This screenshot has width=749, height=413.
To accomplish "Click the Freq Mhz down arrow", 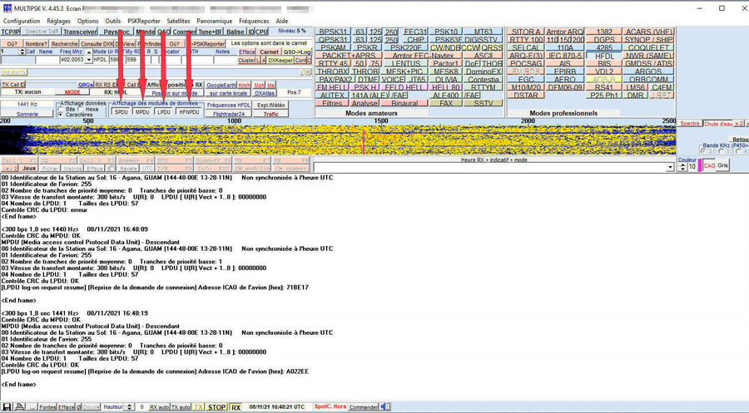I will 88,60.
